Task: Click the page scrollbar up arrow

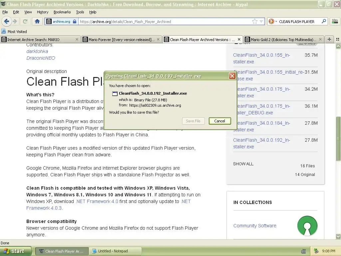Action: tap(338, 46)
